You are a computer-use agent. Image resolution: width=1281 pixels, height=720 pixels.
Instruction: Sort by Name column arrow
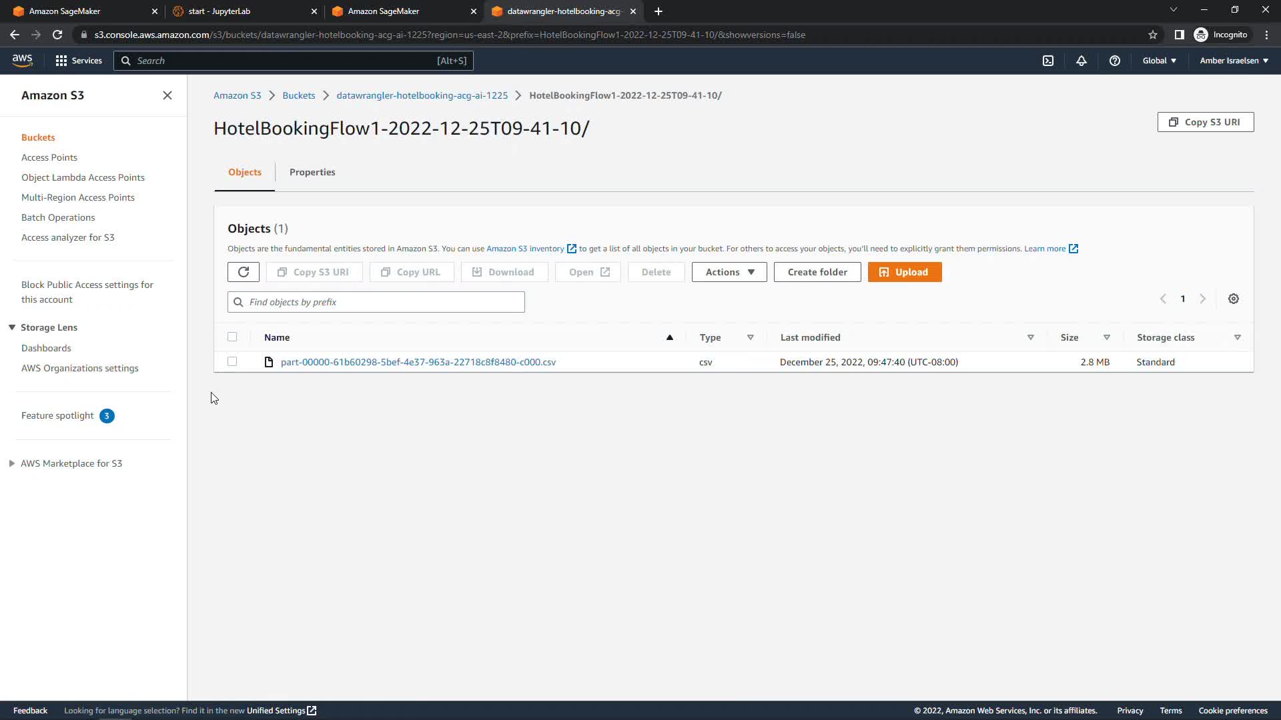[x=669, y=337]
